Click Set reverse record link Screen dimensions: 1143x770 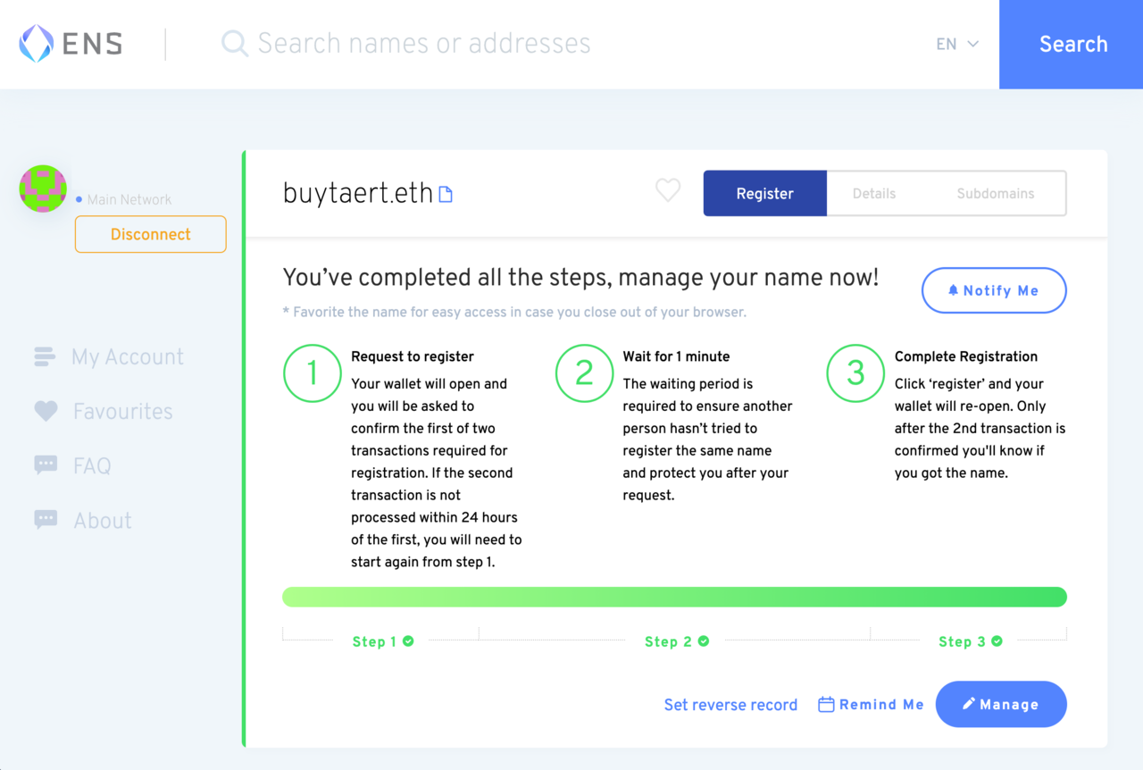[x=730, y=705]
